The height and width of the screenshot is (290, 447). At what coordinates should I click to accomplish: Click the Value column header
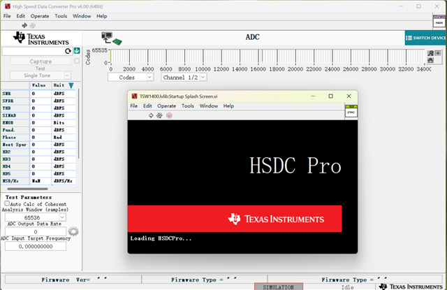click(x=38, y=85)
